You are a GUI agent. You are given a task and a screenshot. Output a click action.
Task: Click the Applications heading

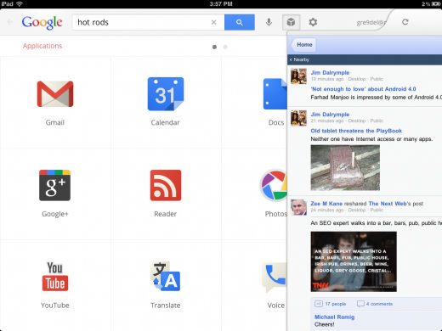point(42,46)
